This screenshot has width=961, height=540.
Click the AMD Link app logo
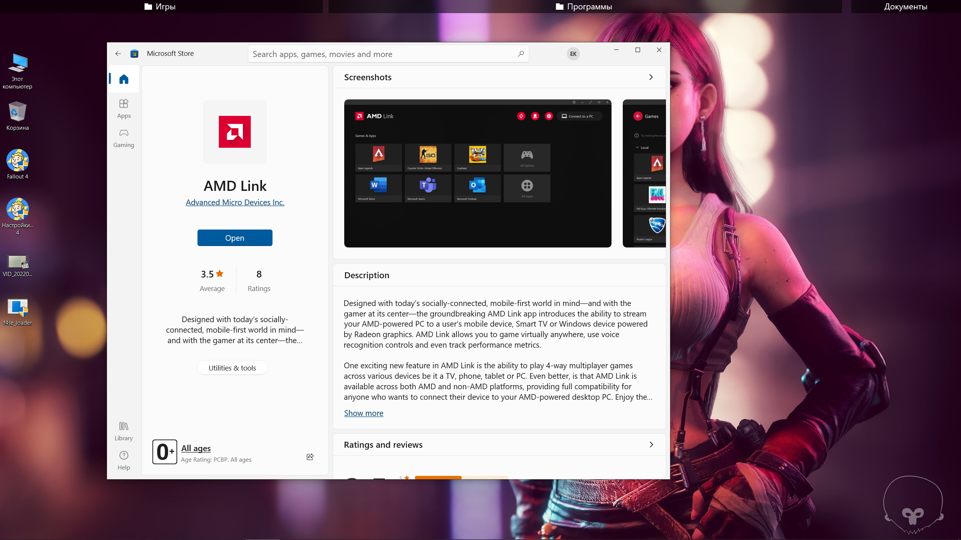[x=235, y=132]
